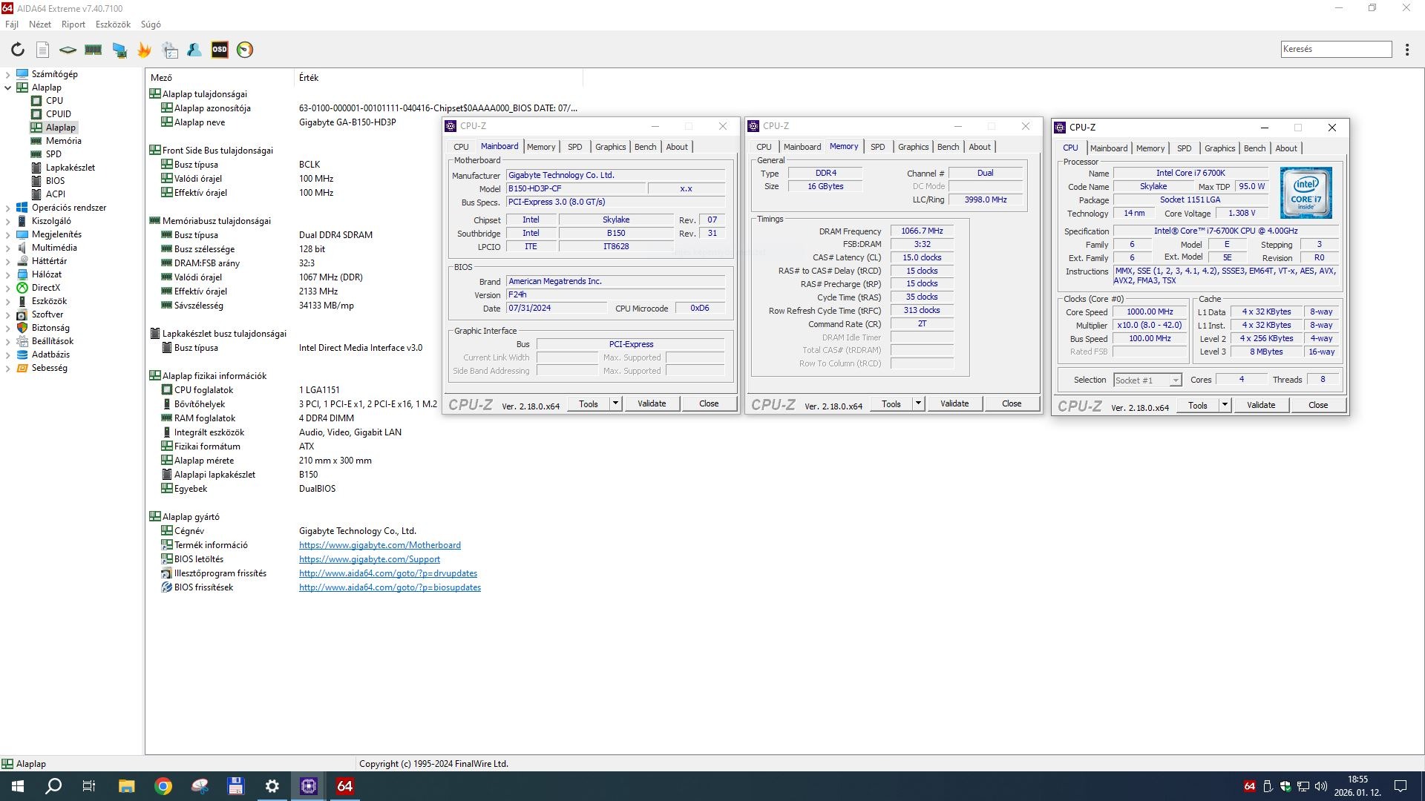The image size is (1425, 801).
Task: Expand the Operációs rendszer tree node
Action: 8,208
